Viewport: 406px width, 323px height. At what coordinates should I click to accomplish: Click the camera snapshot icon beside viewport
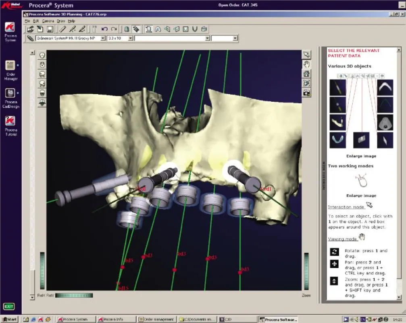point(306,93)
